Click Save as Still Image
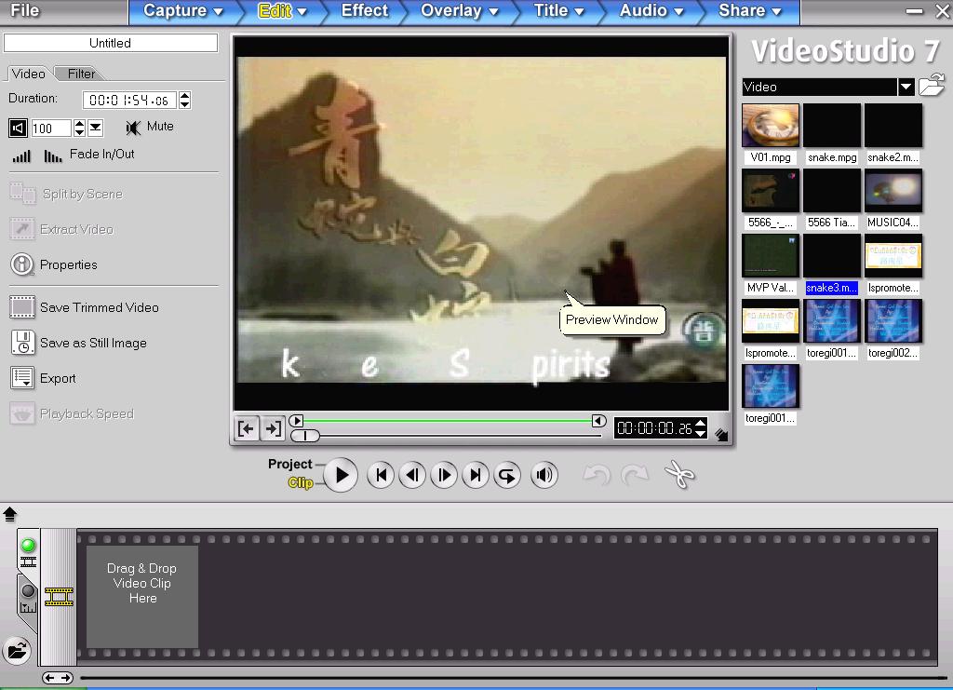Viewport: 953px width, 690px height. click(92, 343)
